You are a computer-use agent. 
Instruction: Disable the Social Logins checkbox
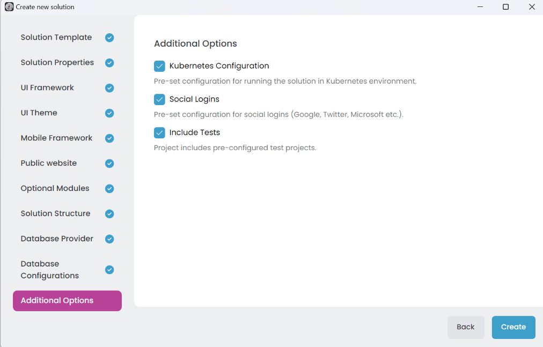coord(159,99)
